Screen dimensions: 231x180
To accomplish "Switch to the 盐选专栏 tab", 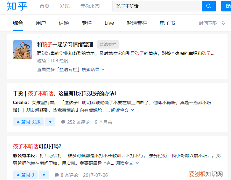I will point(137,23).
